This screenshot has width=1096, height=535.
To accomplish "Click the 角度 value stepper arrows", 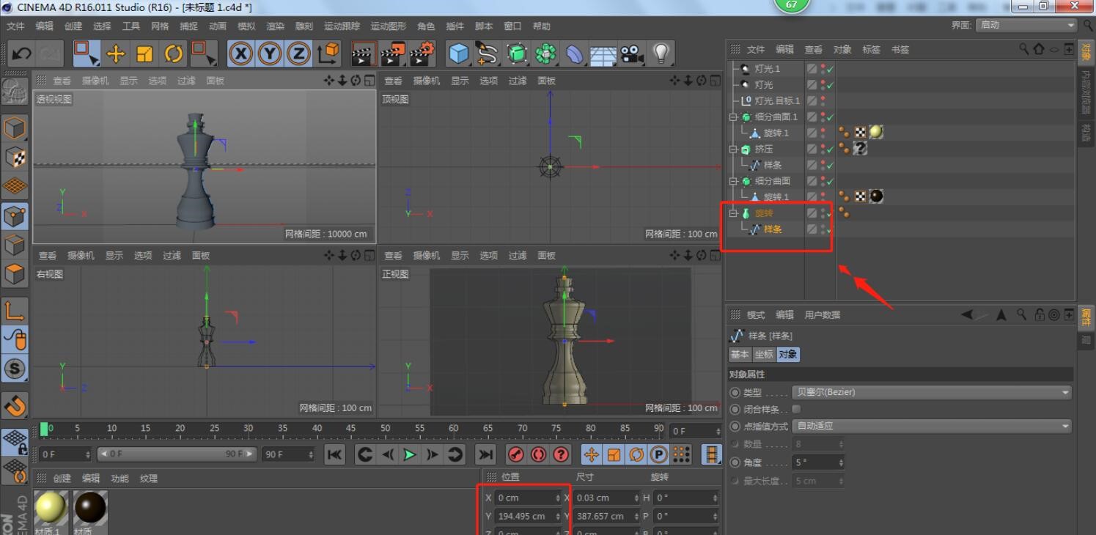I will click(x=841, y=462).
